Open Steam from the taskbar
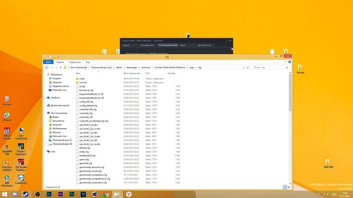 point(26,194)
